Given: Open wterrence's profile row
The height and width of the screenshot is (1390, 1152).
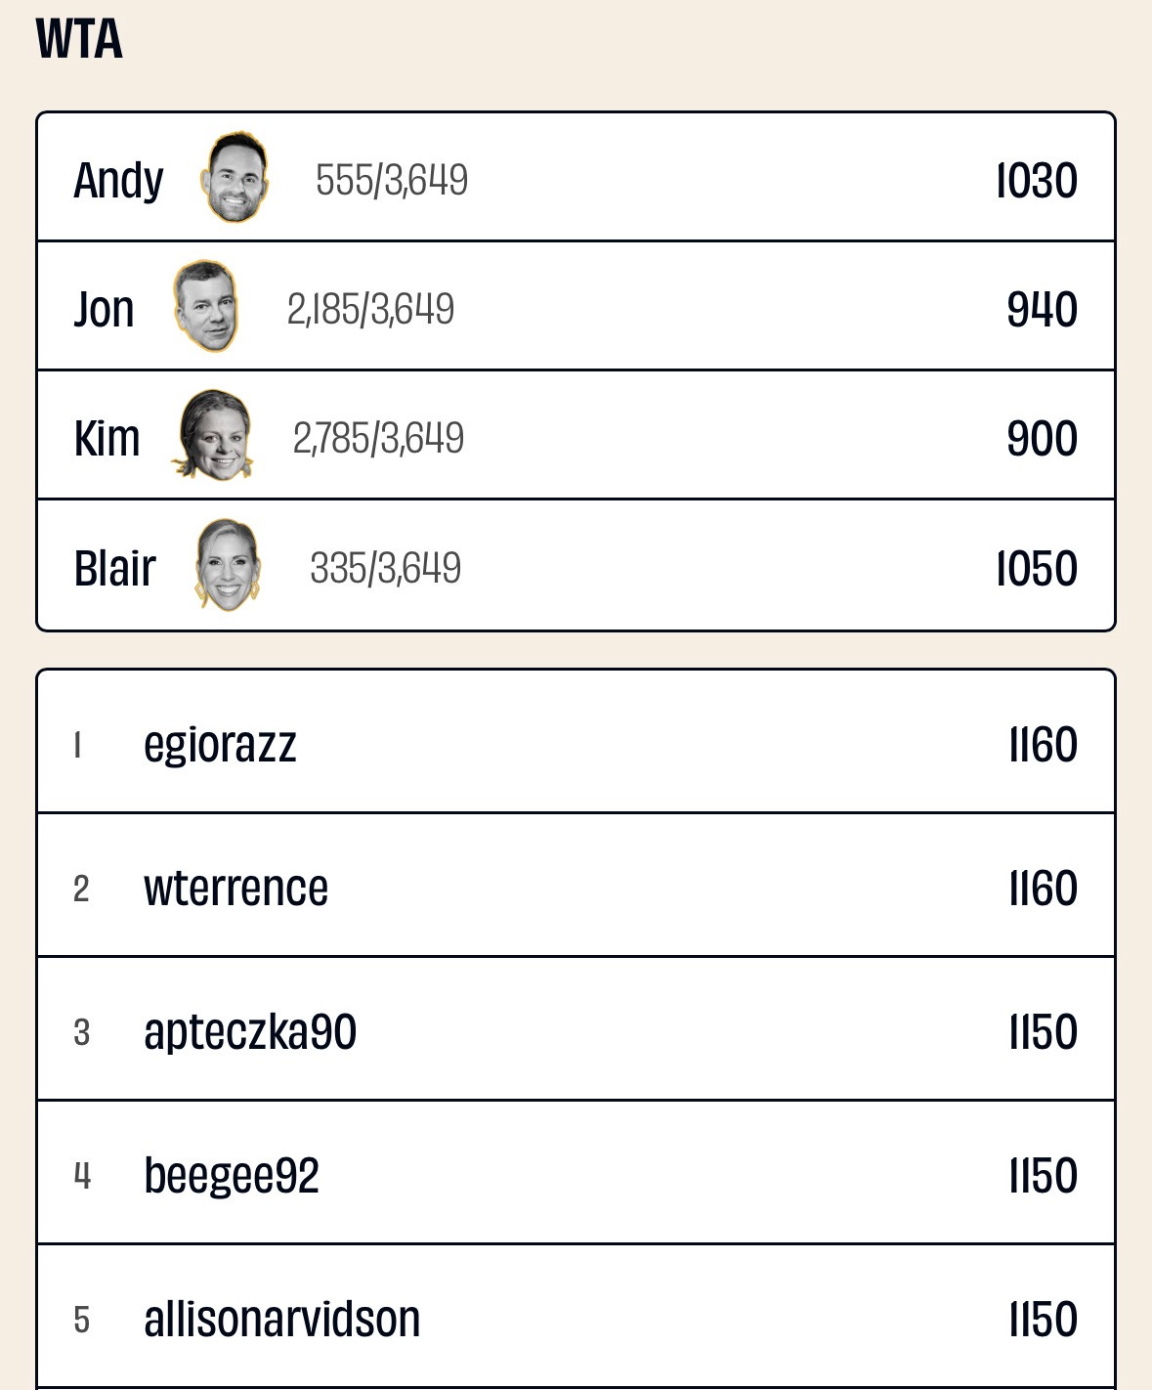Looking at the screenshot, I should coord(576,886).
